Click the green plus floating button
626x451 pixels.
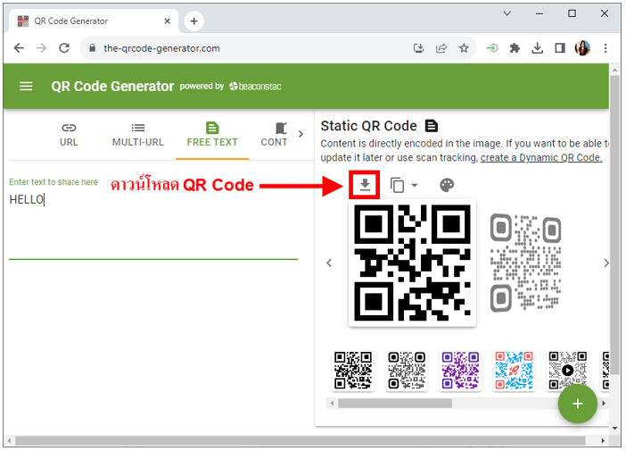pyautogui.click(x=577, y=404)
